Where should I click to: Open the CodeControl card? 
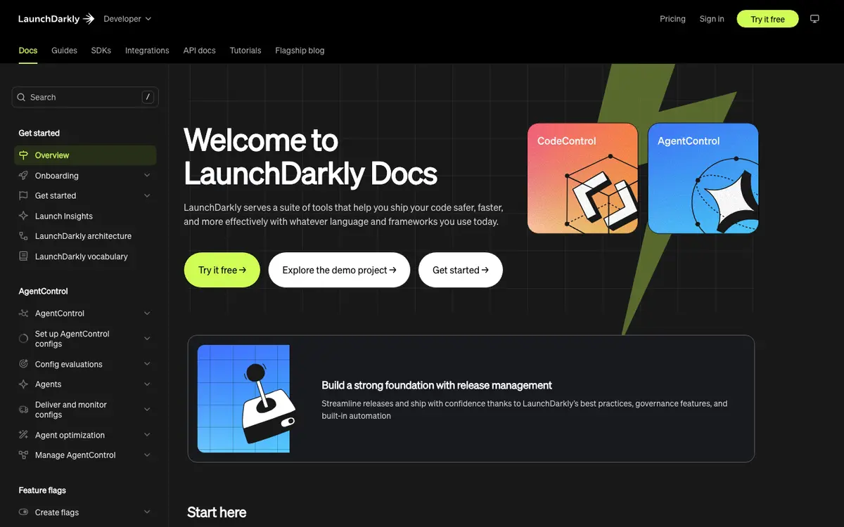(x=583, y=178)
